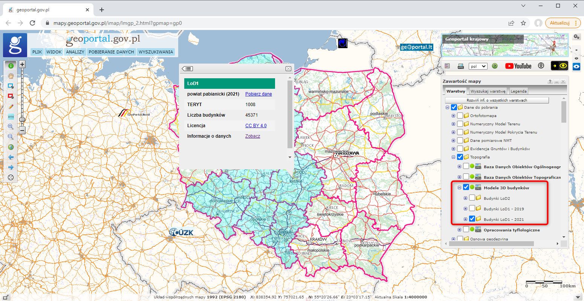The height and width of the screenshot is (301, 584).
Task: Collapse the Modele 3D budynków tree node
Action: 459,187
